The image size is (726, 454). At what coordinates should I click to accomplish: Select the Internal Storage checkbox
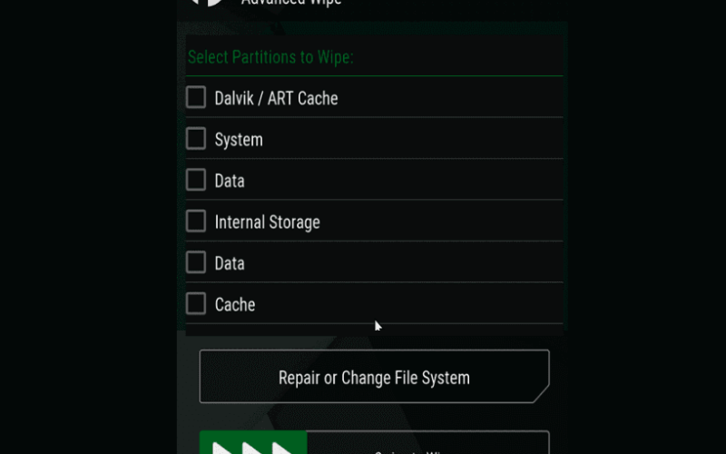196,221
